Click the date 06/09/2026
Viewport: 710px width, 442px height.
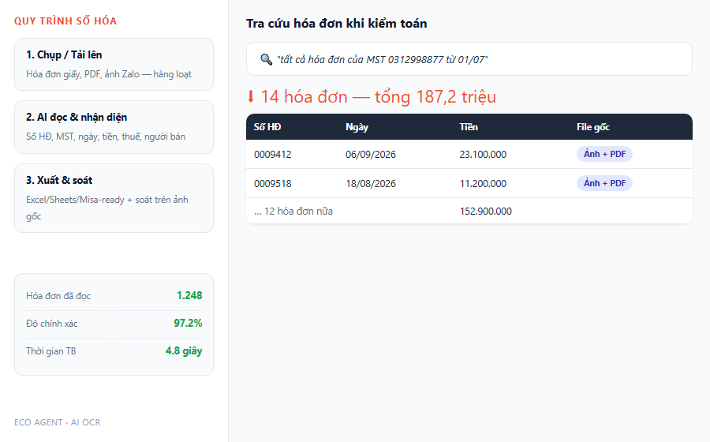pos(371,155)
